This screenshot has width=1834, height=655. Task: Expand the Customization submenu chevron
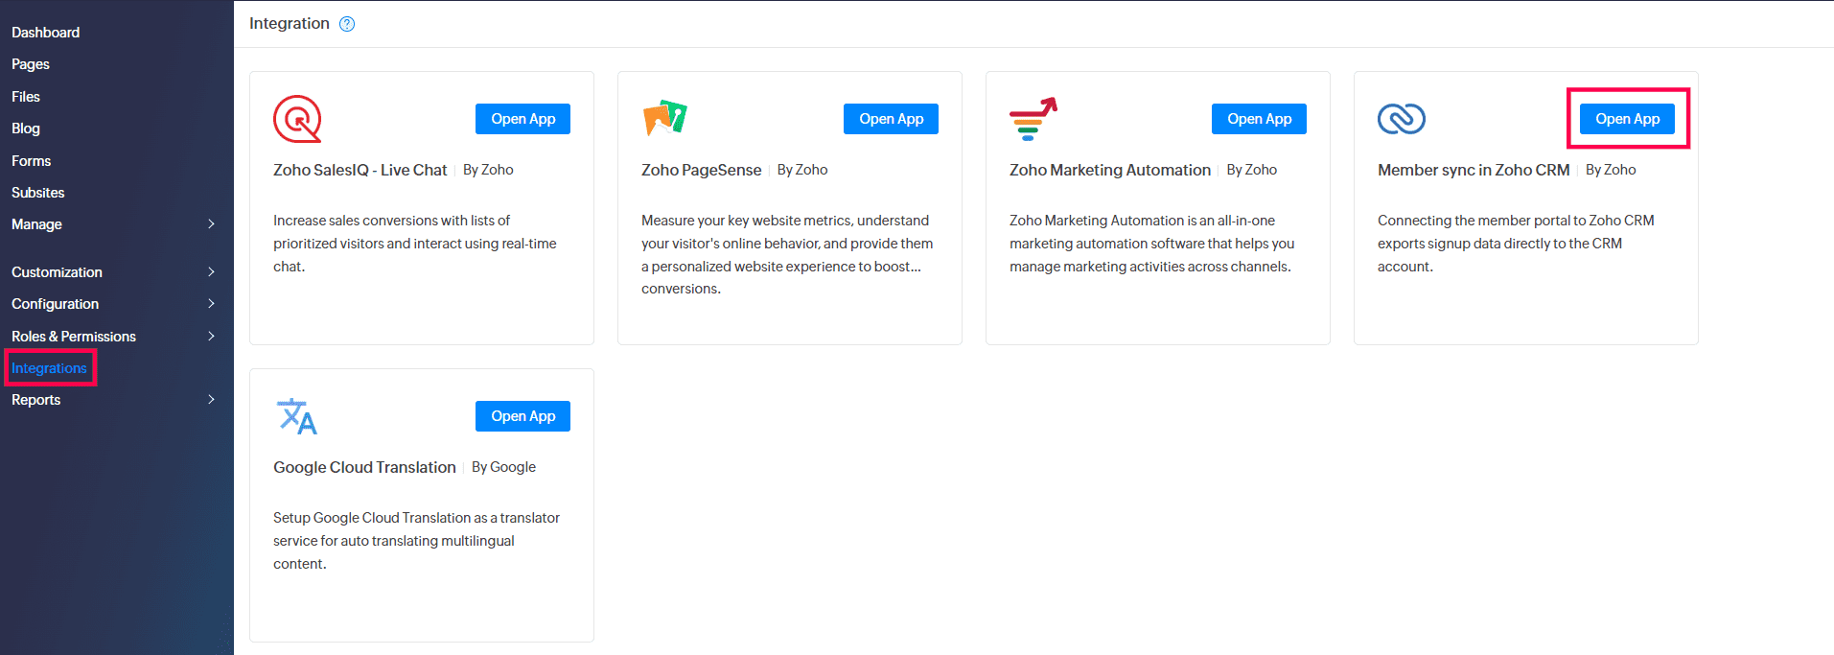211,272
